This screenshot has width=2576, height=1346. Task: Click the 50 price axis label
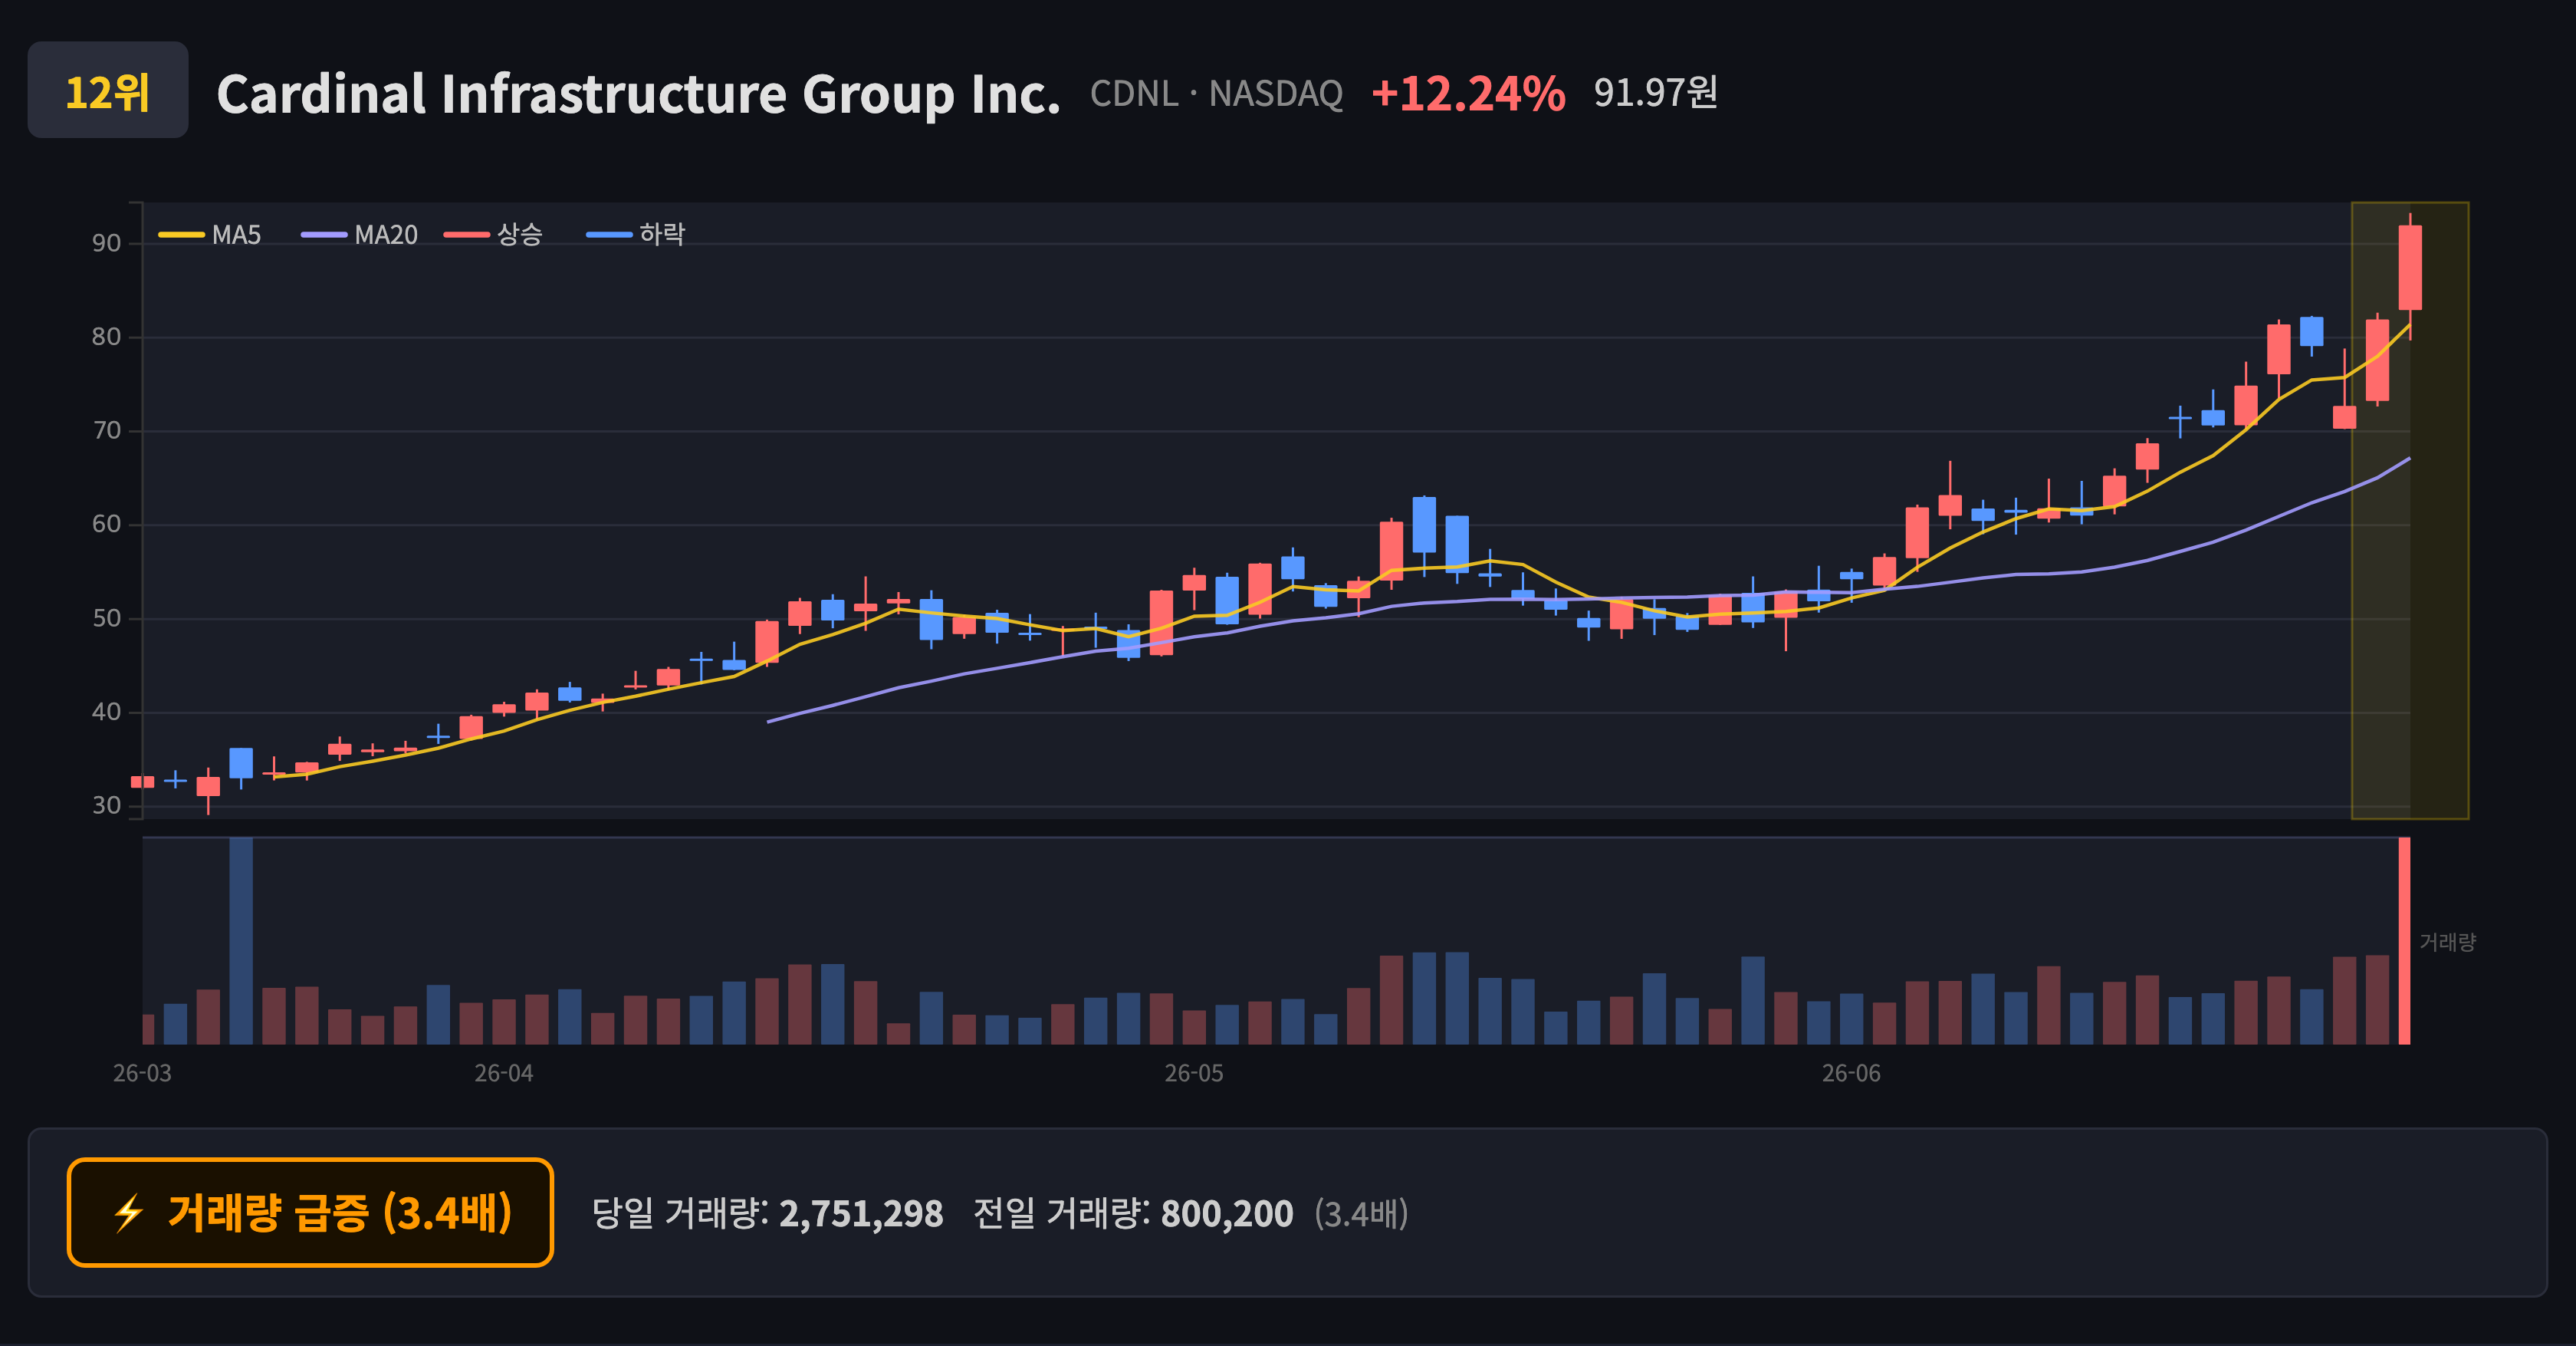coord(106,618)
